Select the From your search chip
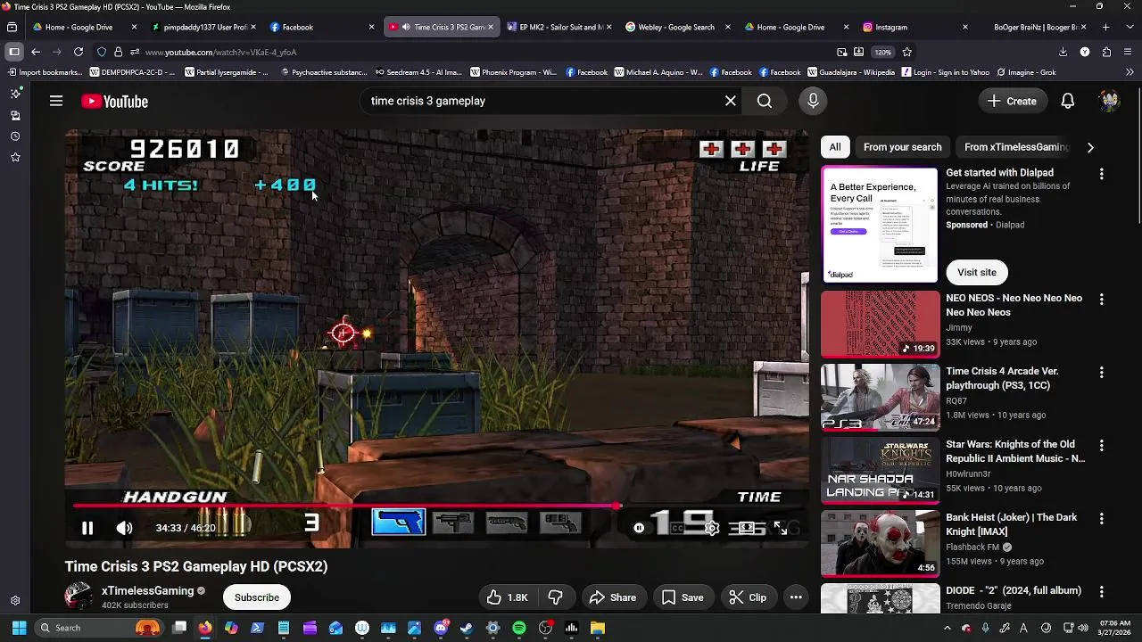 point(902,147)
